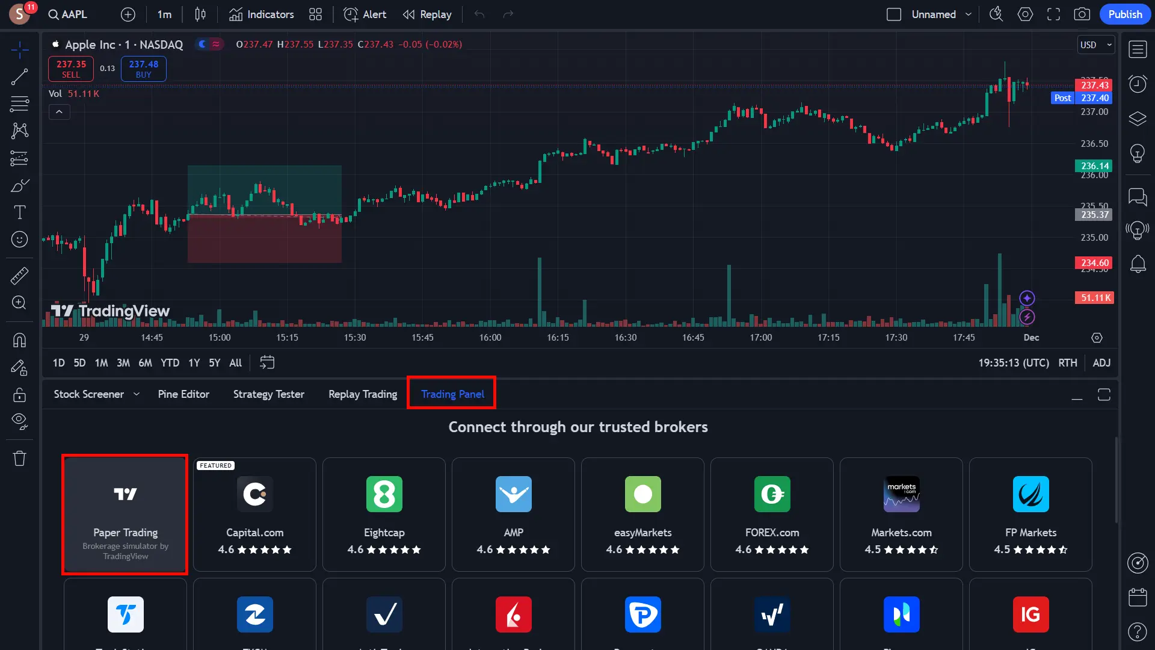Select the brush drawing tool
This screenshot has height=650, width=1155.
pyautogui.click(x=19, y=185)
